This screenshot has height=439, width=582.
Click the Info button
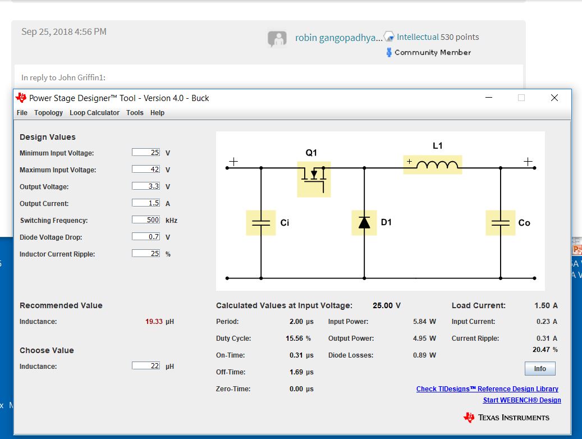(540, 368)
